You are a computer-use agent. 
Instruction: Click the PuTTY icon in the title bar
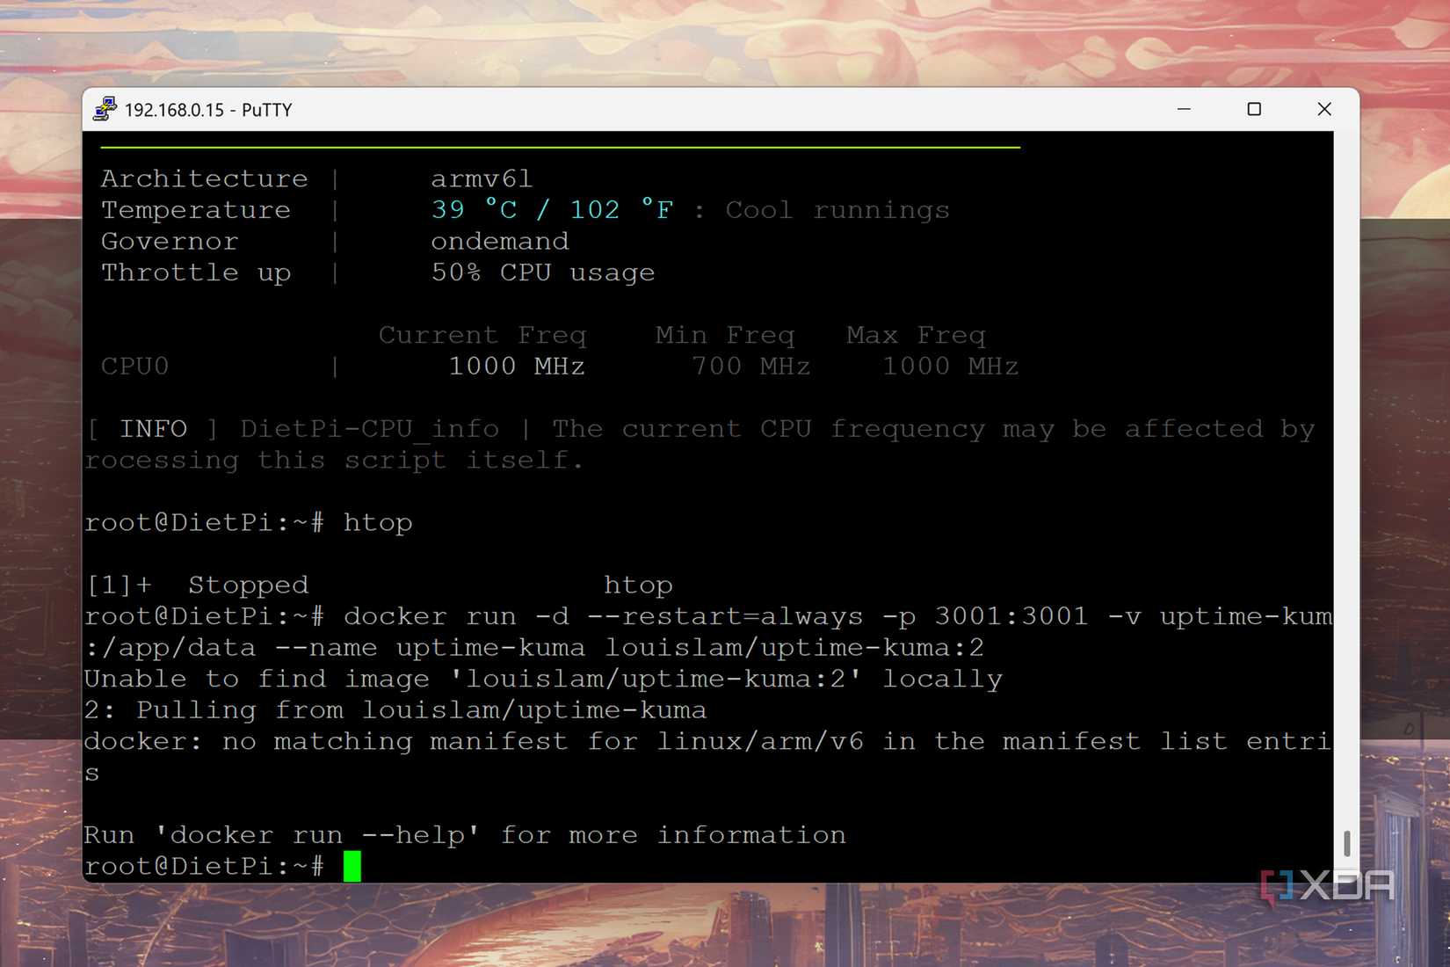click(105, 109)
